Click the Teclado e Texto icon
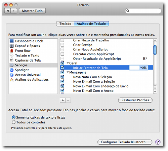The image size is (168, 151). (x=12, y=55)
